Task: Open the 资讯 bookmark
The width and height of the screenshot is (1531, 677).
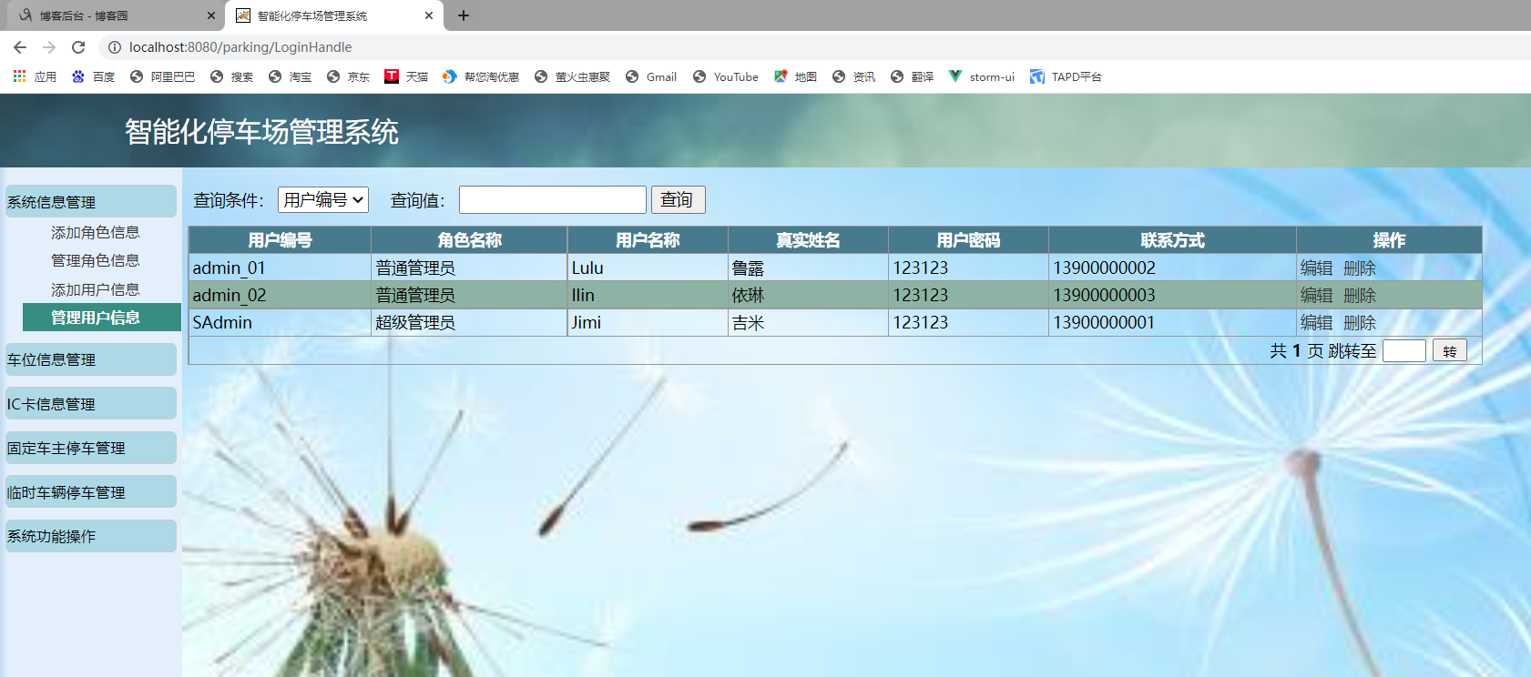Action: tap(853, 77)
